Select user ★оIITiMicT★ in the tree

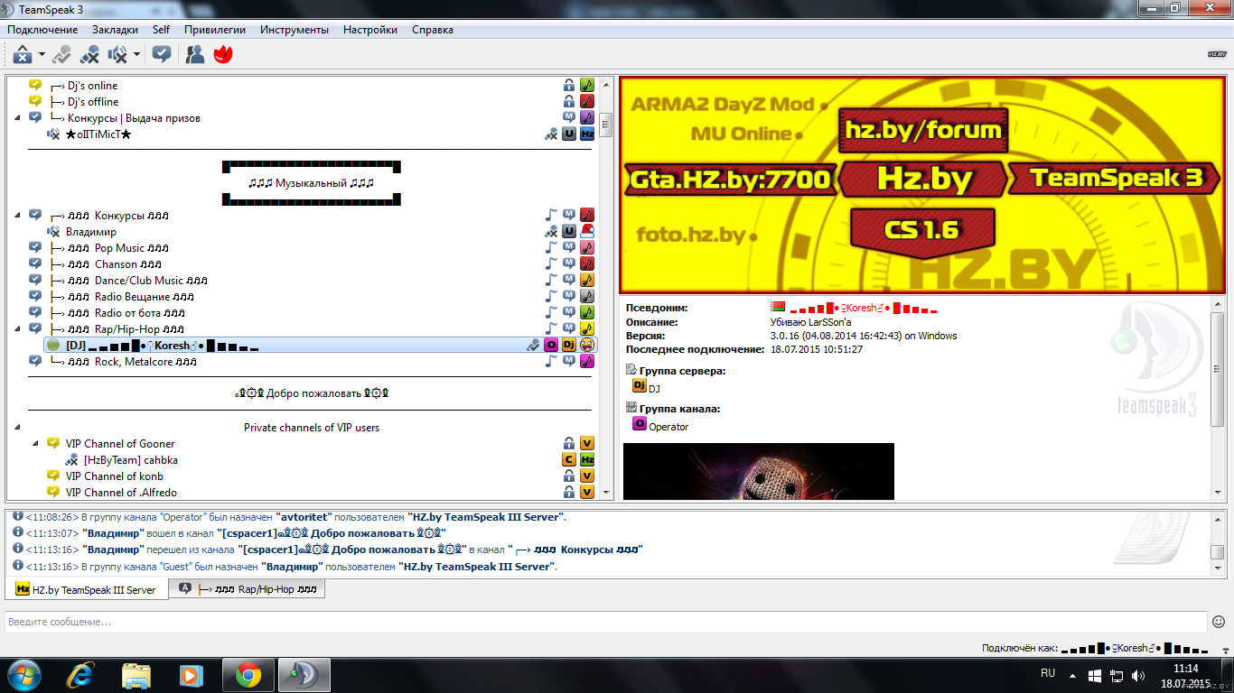pos(98,134)
